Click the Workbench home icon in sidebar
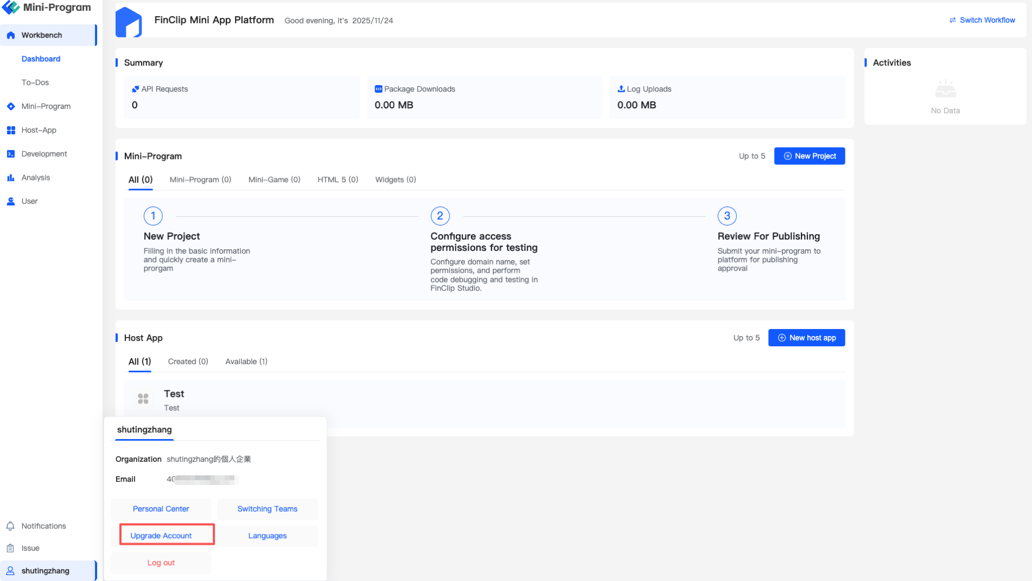Screen dimensions: 1032x581 pos(11,35)
